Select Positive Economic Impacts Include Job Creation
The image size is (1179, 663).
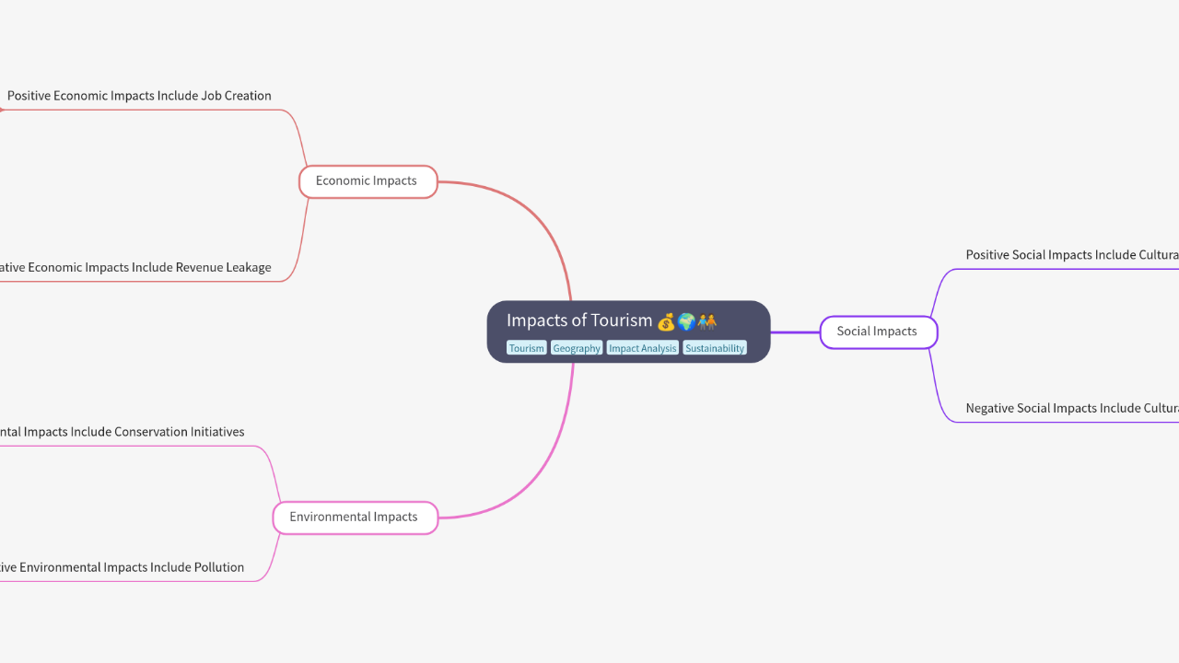tap(139, 96)
